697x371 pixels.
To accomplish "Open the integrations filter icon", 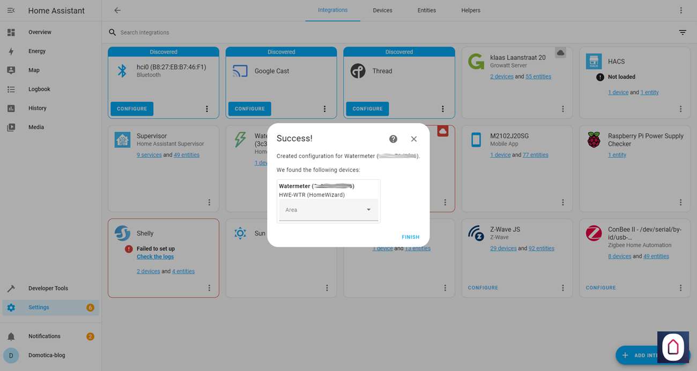I will [x=683, y=32].
